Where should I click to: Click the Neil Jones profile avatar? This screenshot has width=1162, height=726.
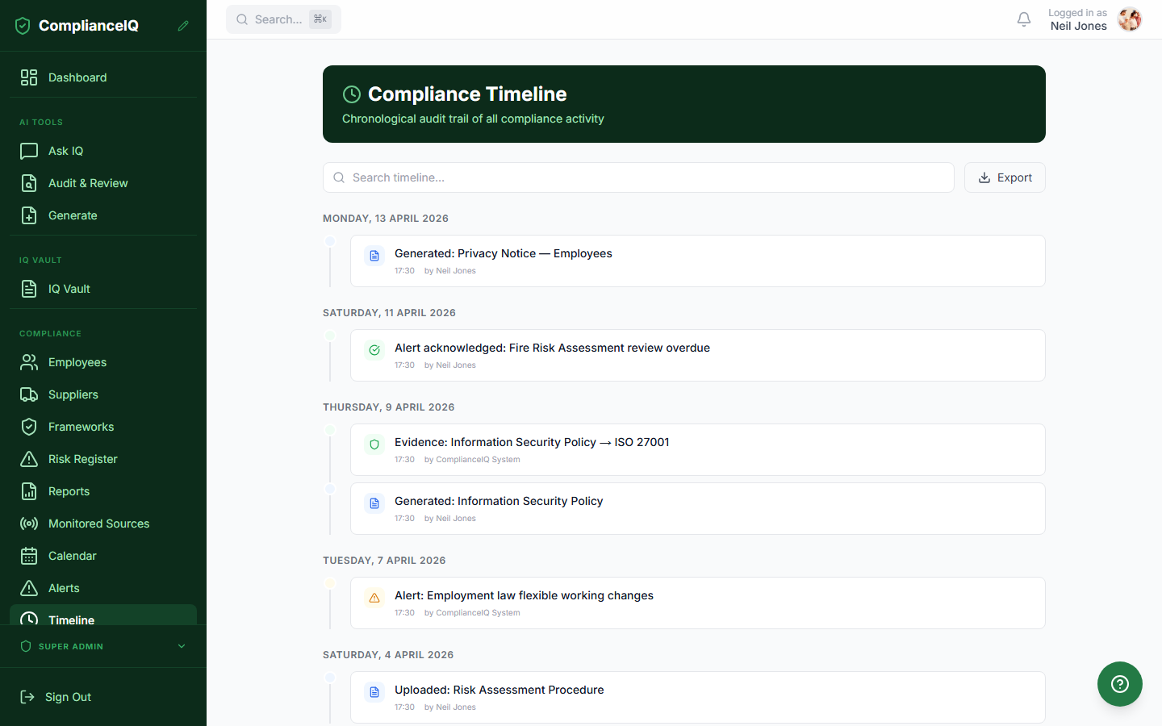[1130, 19]
